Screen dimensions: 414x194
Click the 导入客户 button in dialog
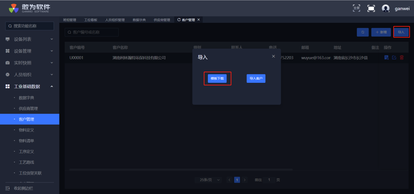pos(256,79)
